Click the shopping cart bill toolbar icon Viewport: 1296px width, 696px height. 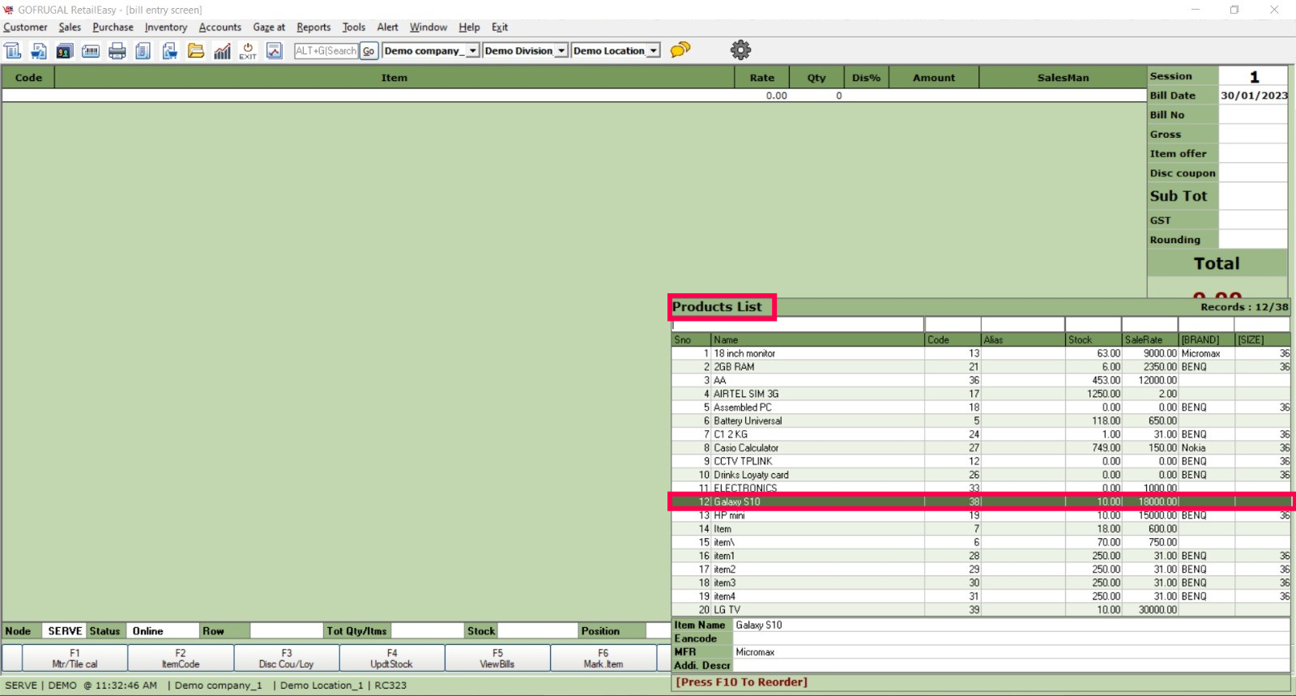point(39,51)
